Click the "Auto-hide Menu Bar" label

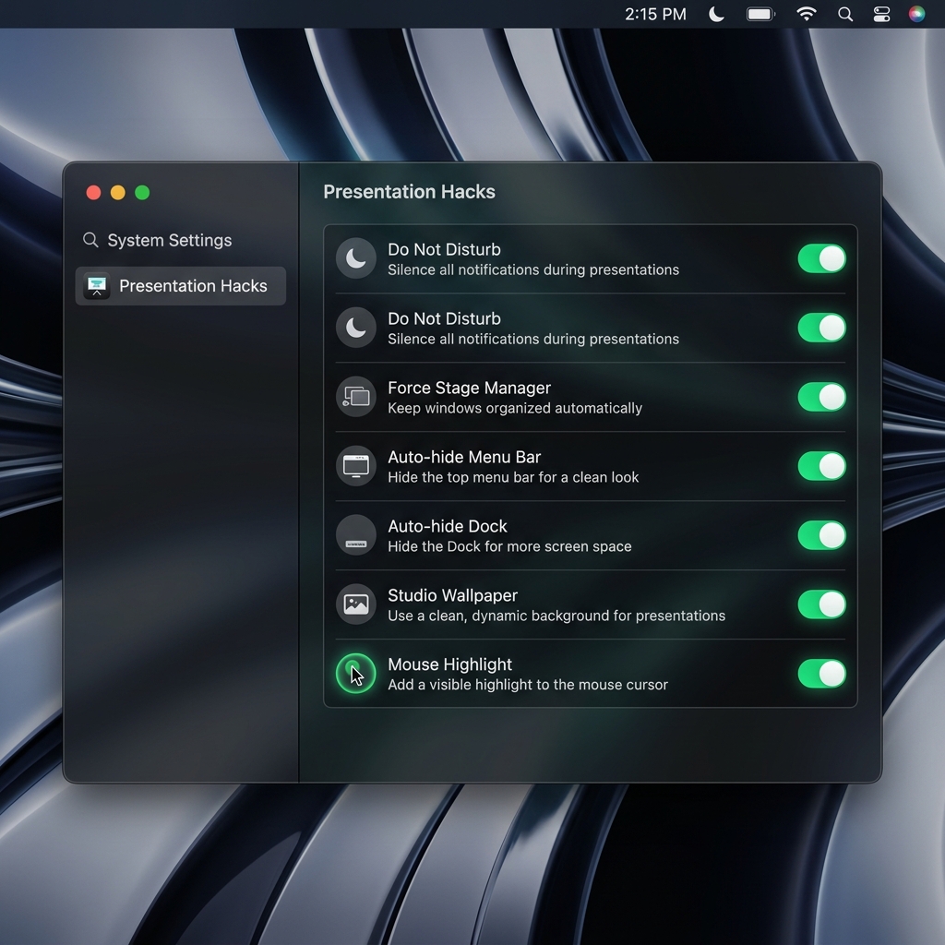pyautogui.click(x=464, y=457)
